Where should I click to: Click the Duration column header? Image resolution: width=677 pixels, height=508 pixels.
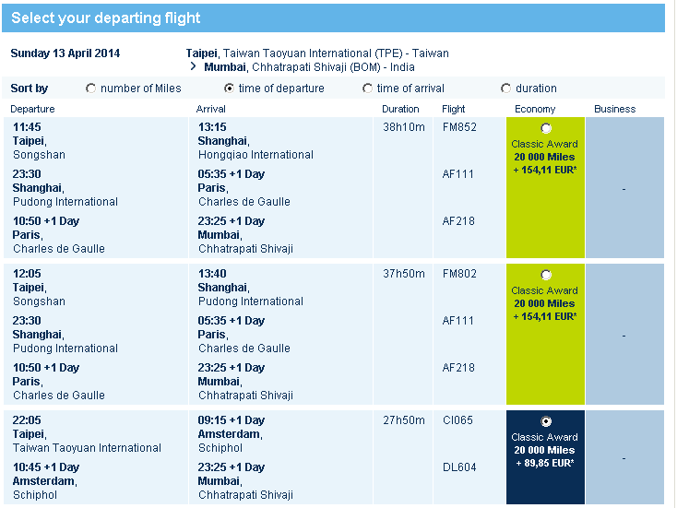tap(400, 109)
